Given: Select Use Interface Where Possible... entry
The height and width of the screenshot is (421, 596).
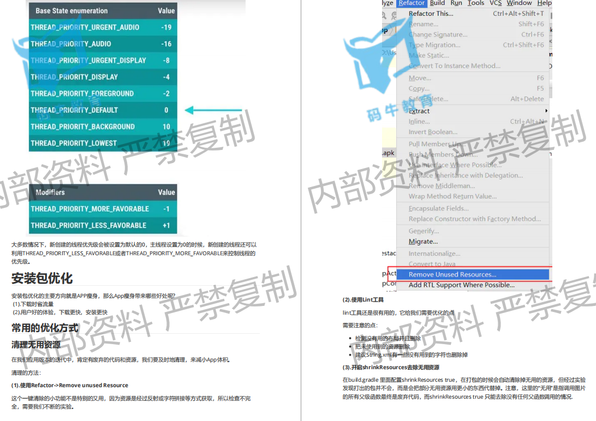Looking at the screenshot, I should pos(473,165).
